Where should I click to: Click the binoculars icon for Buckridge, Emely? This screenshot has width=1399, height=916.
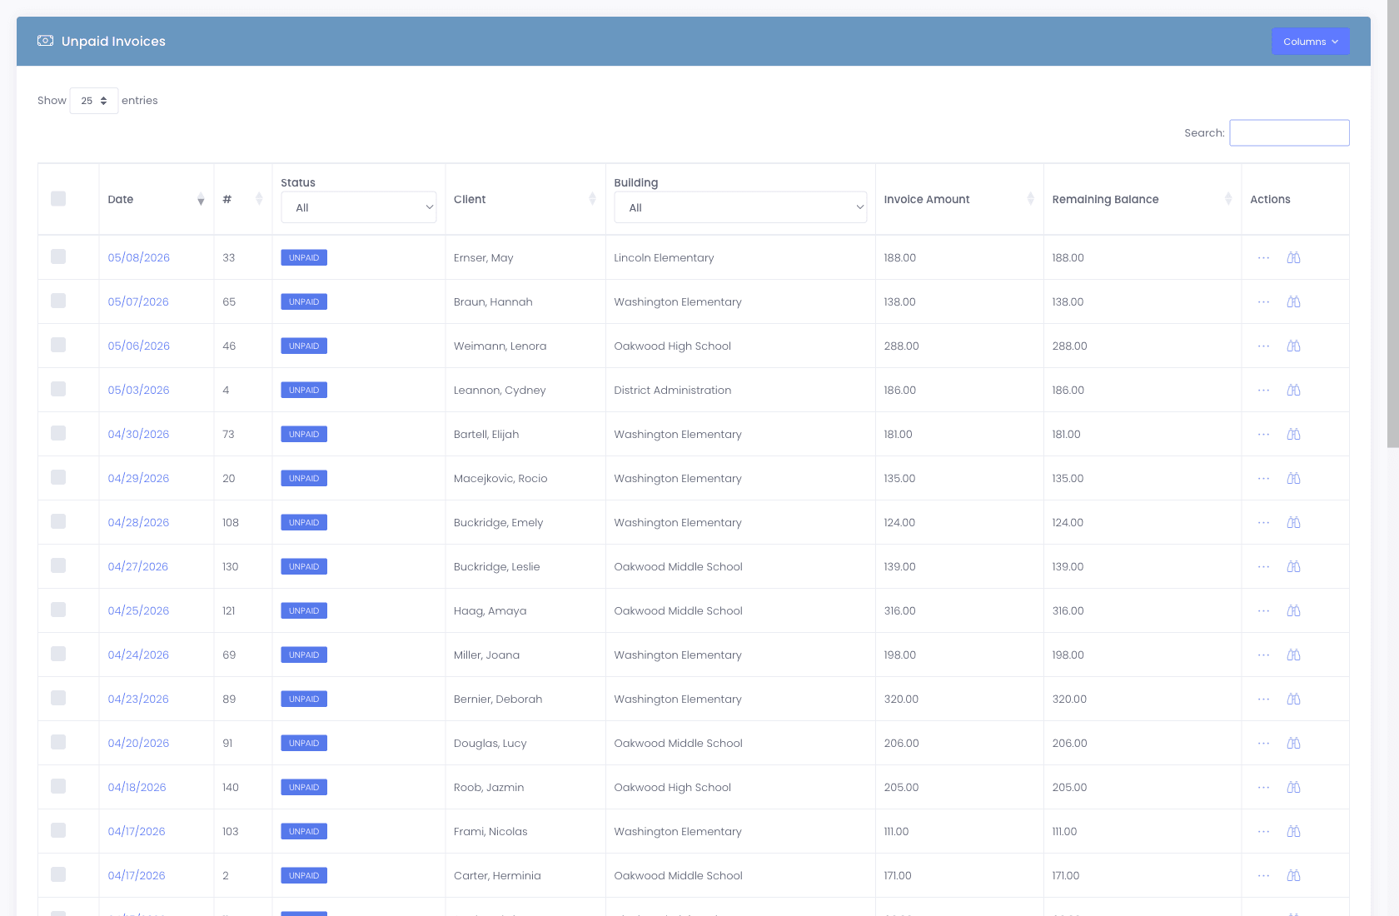[x=1293, y=523]
